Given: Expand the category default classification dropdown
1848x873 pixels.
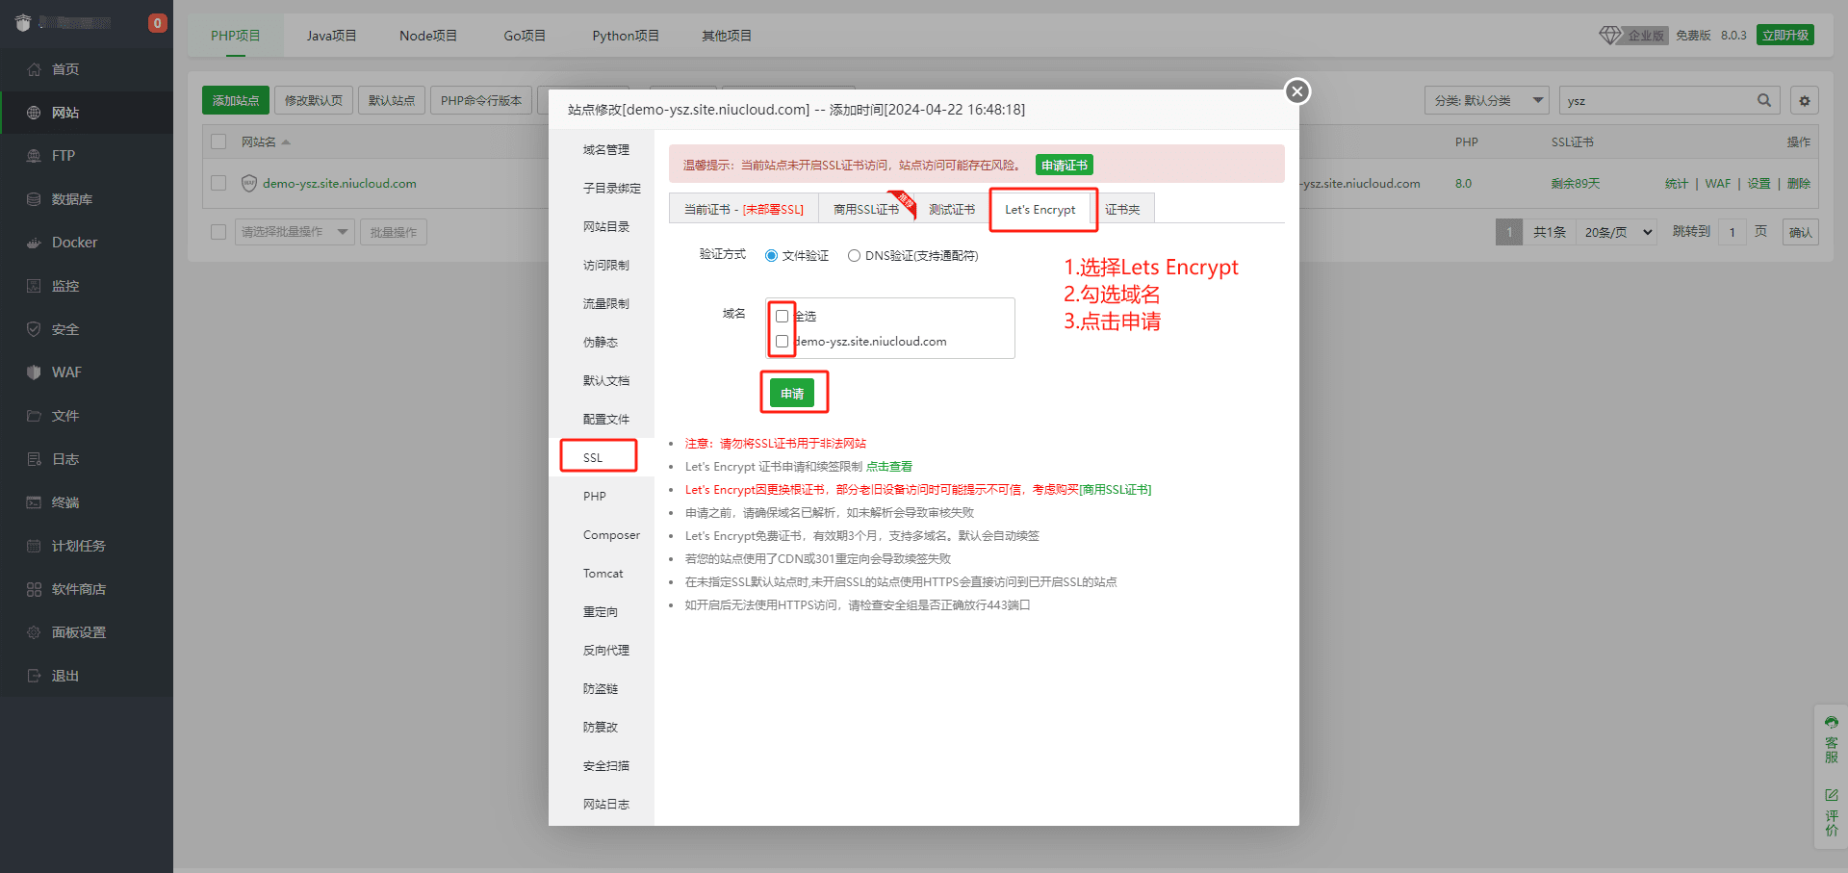Looking at the screenshot, I should click(x=1485, y=100).
